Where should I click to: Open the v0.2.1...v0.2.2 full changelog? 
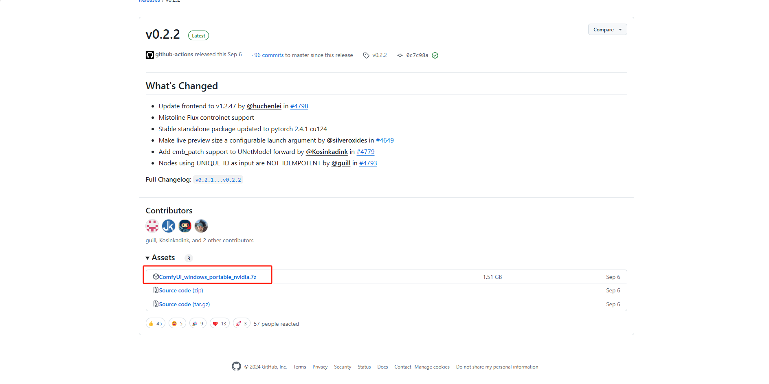click(x=218, y=180)
